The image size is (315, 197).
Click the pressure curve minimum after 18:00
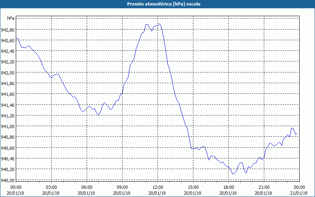(x=233, y=174)
